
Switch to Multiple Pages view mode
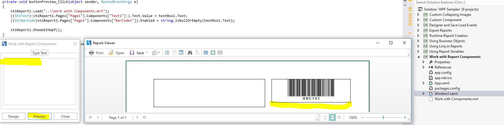[x=339, y=117]
